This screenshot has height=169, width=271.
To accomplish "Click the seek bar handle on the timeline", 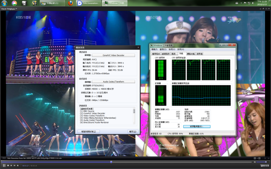I will 111,162.
